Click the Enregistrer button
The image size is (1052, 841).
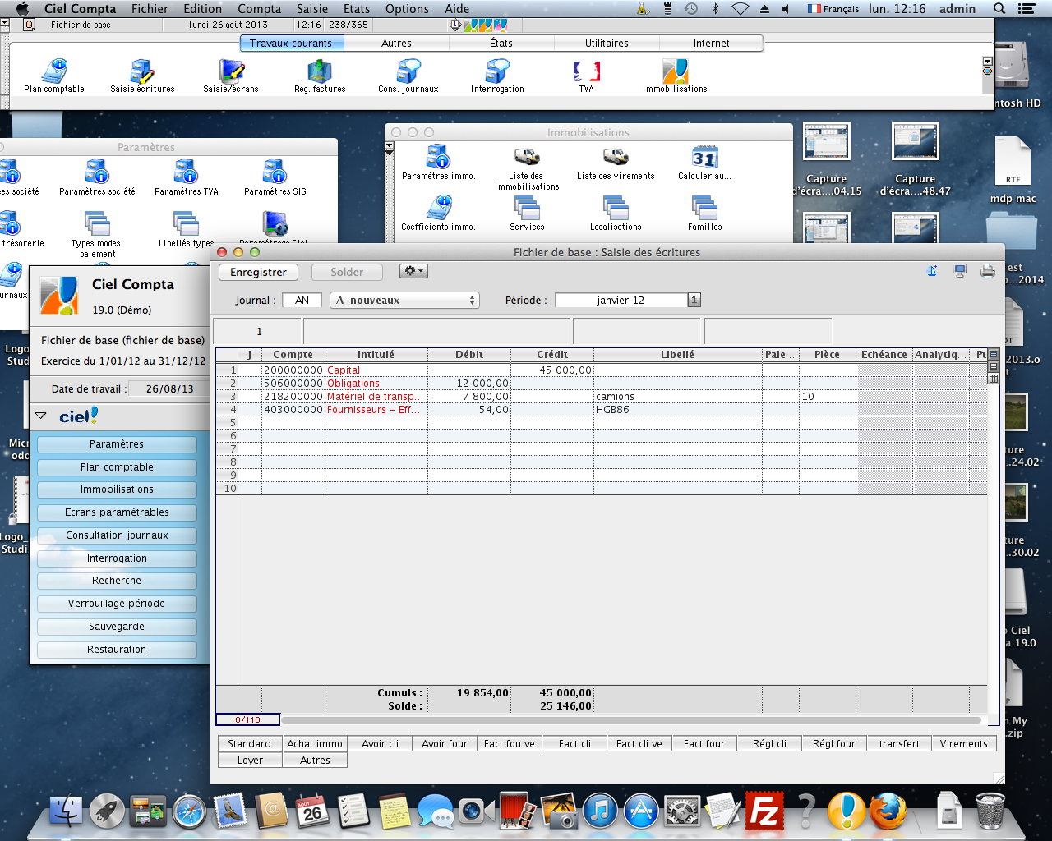point(258,272)
